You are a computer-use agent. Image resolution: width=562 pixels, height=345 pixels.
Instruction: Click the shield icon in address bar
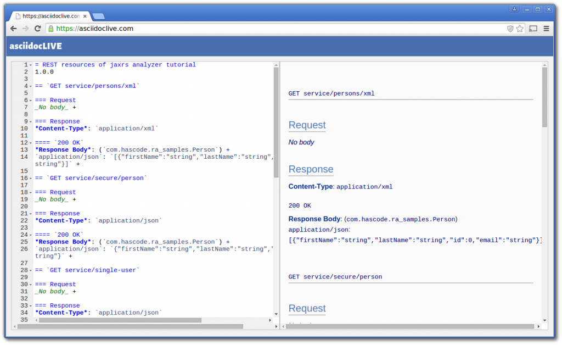point(510,29)
